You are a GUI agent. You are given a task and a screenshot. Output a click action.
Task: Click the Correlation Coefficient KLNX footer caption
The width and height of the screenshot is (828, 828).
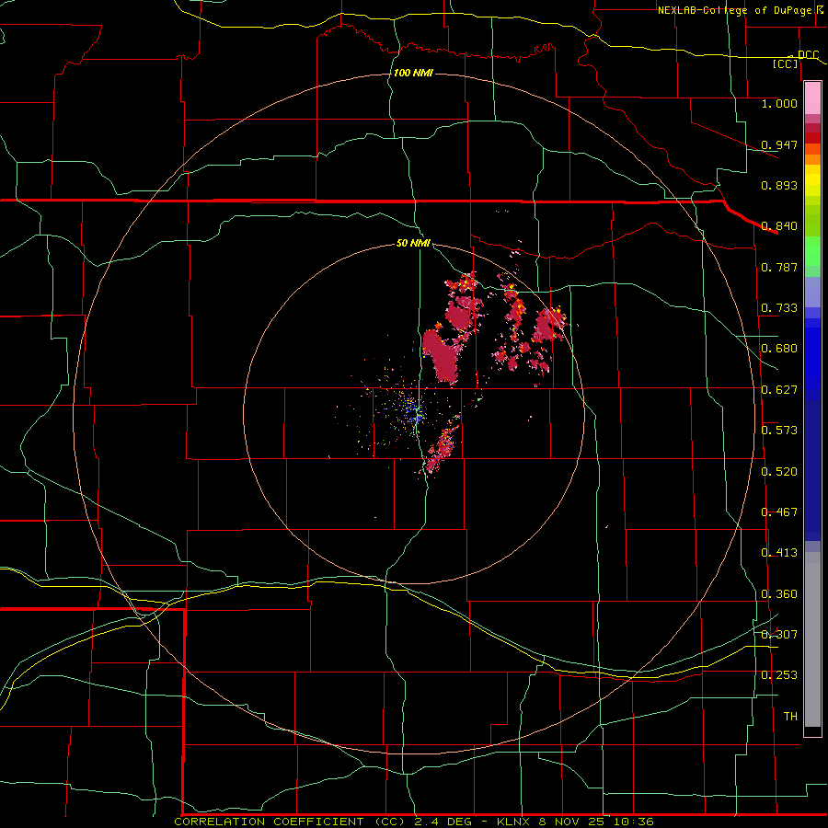point(414,822)
